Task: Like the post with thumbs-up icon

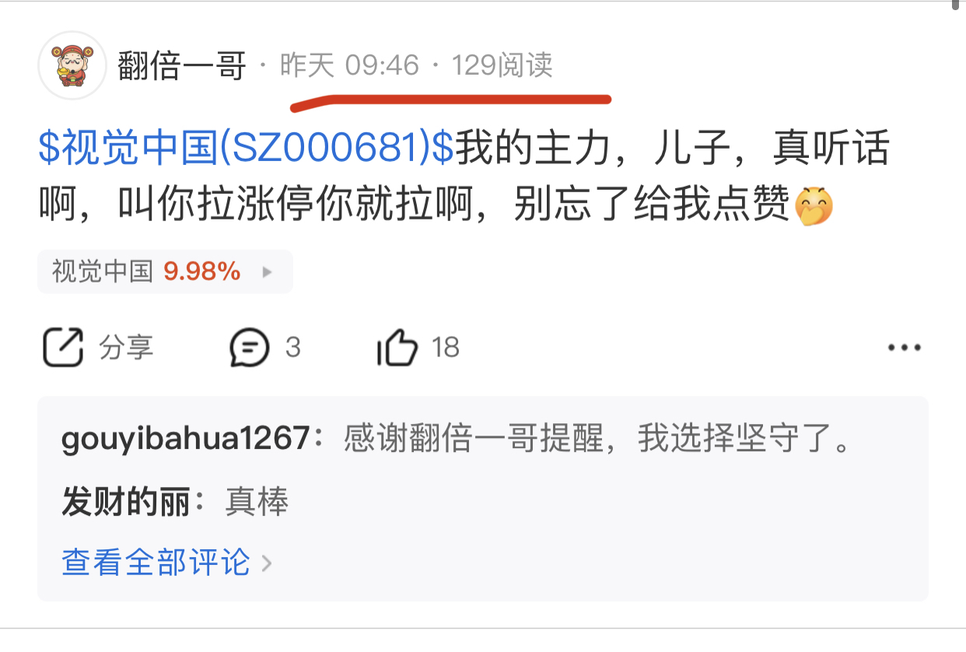Action: tap(397, 347)
